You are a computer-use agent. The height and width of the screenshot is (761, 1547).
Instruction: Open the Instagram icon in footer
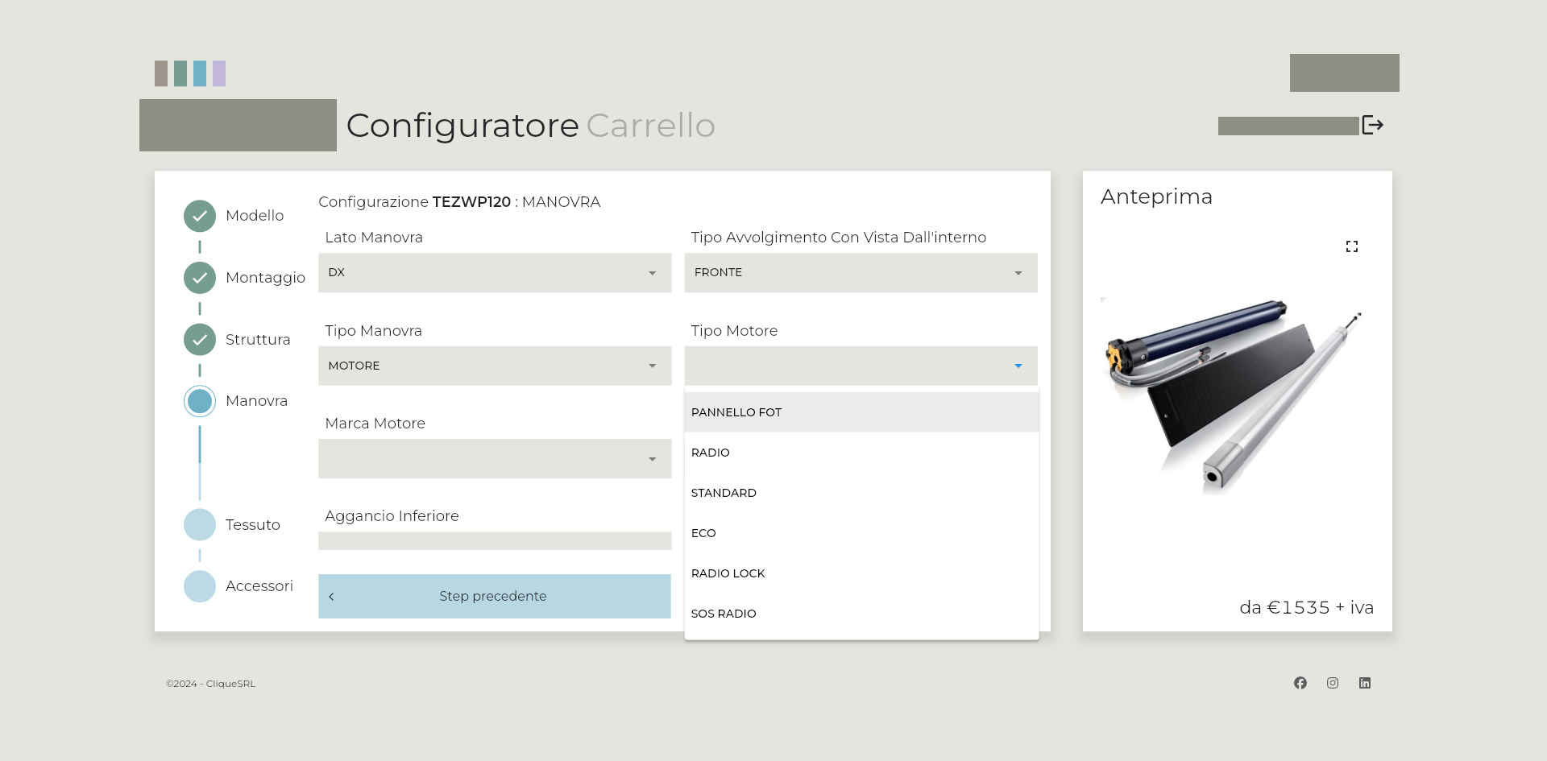point(1332,683)
